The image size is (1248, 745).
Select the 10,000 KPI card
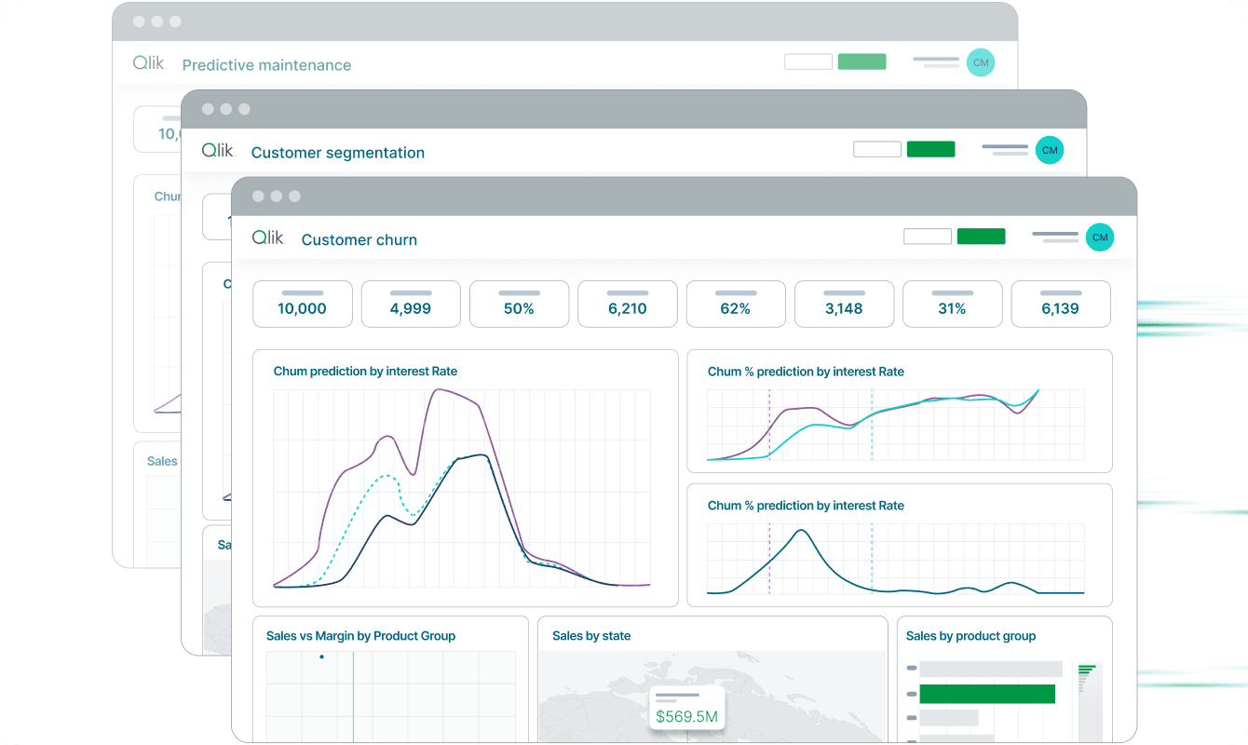point(303,304)
